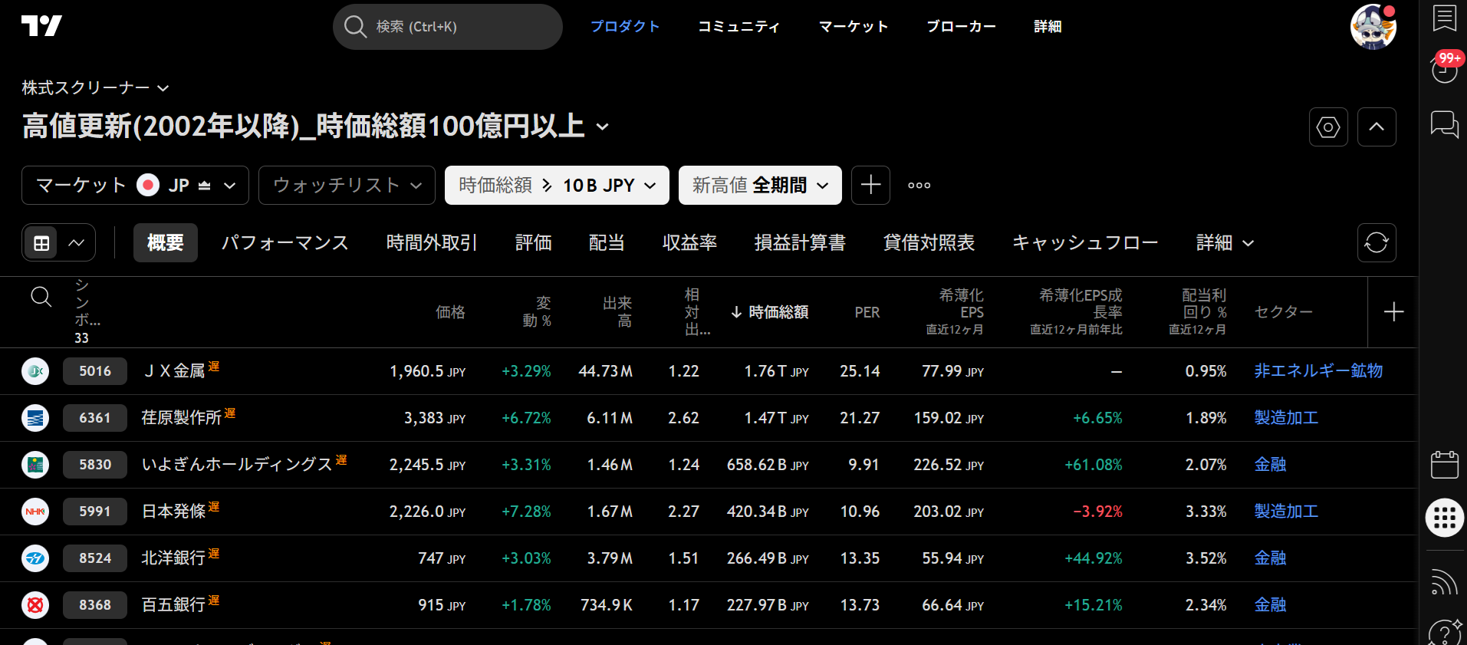Toggle sort on 時価総額 column header
Screen dimensions: 1467x645
point(770,312)
